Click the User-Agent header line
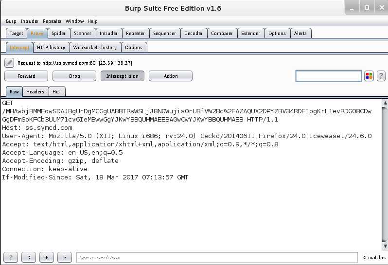Screen dimensions: 388x265 click(187, 136)
